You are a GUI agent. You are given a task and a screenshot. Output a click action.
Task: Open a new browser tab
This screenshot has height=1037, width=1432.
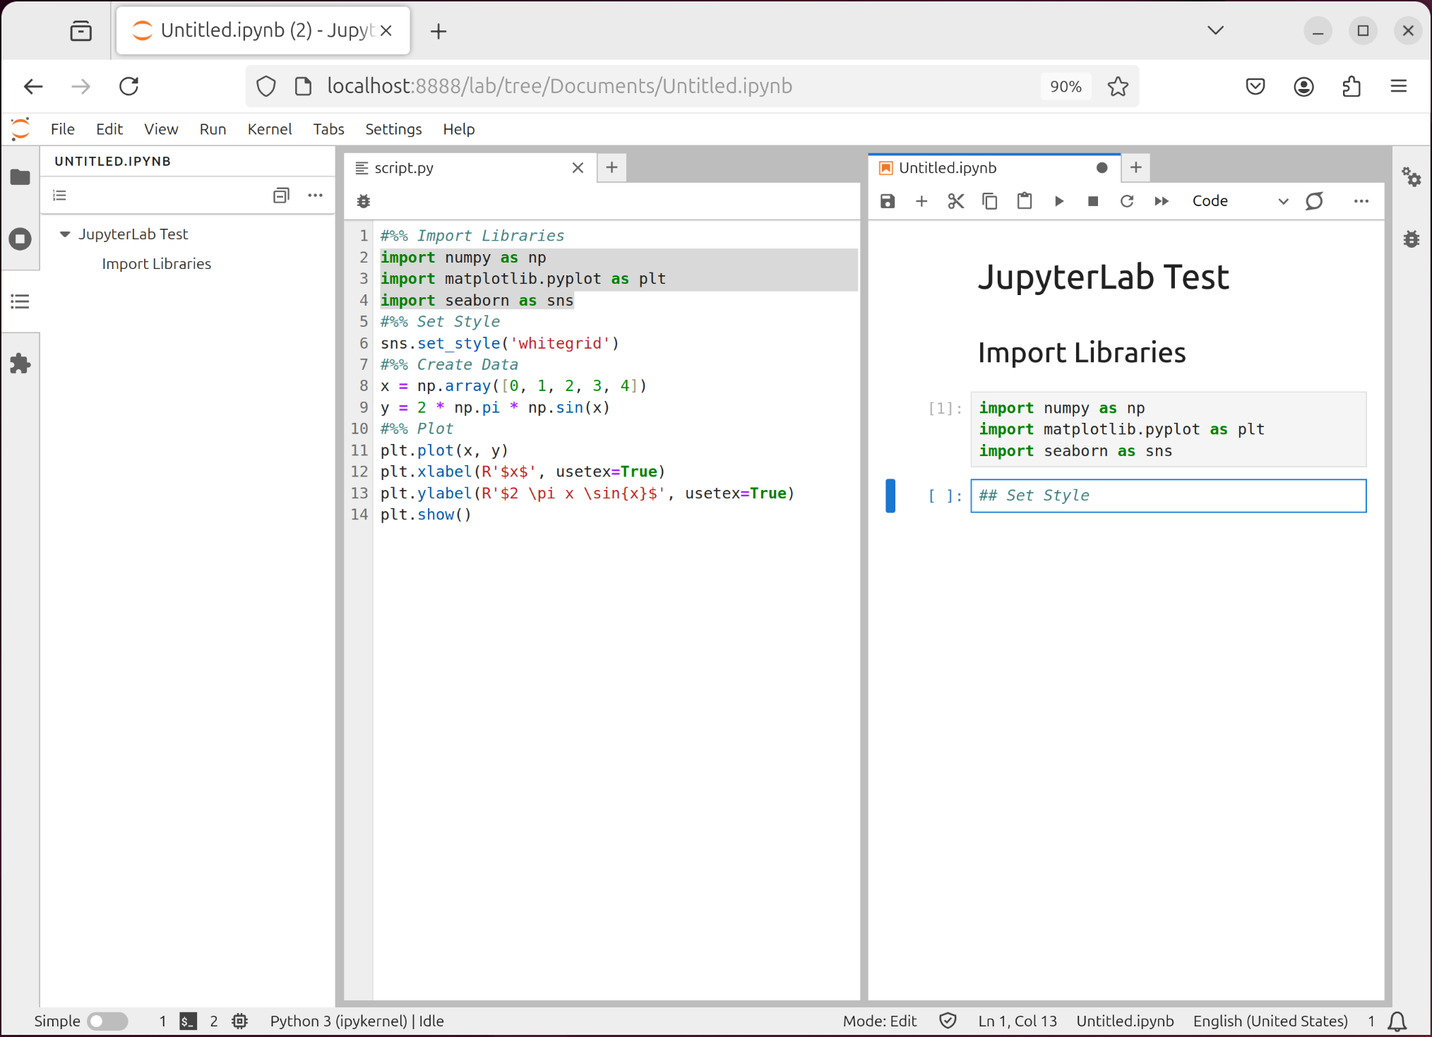[438, 31]
